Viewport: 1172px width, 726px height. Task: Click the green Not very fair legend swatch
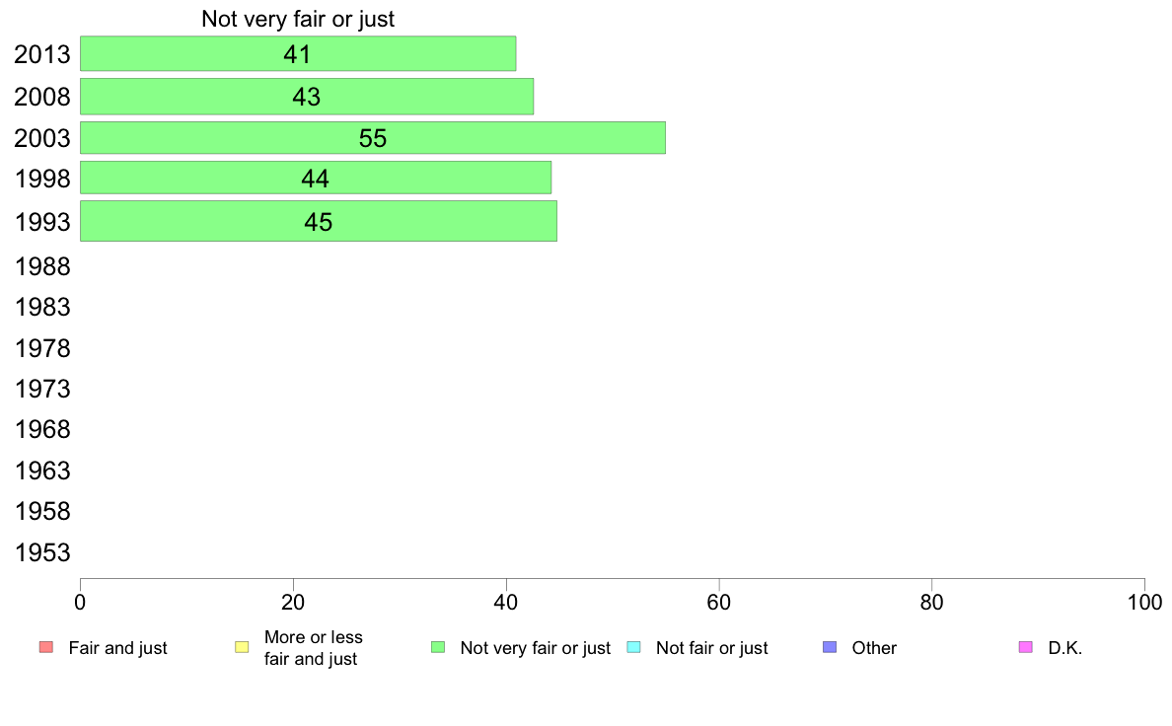click(x=438, y=647)
